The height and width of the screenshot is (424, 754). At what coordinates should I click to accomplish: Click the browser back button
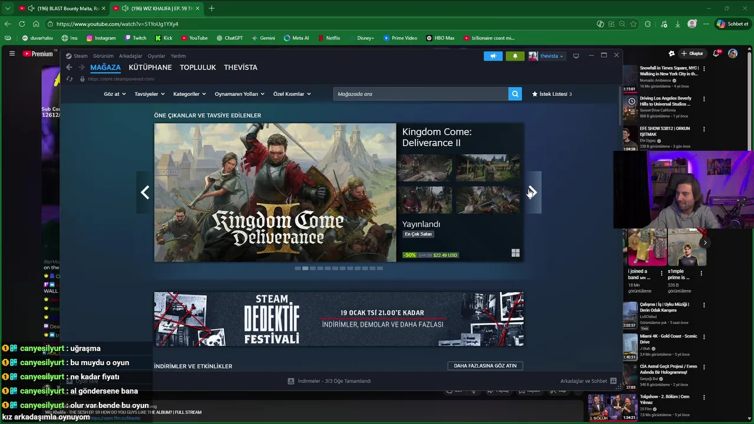[x=7, y=24]
